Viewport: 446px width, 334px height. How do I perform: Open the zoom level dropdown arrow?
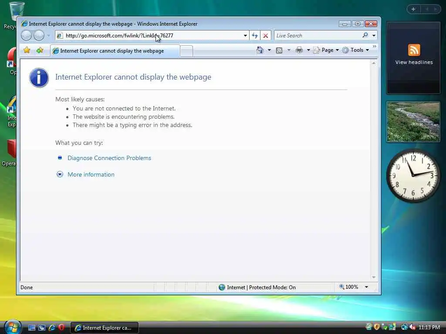point(366,287)
